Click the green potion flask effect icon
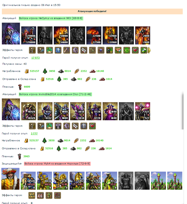The width and height of the screenshot is (187, 204). (144, 50)
